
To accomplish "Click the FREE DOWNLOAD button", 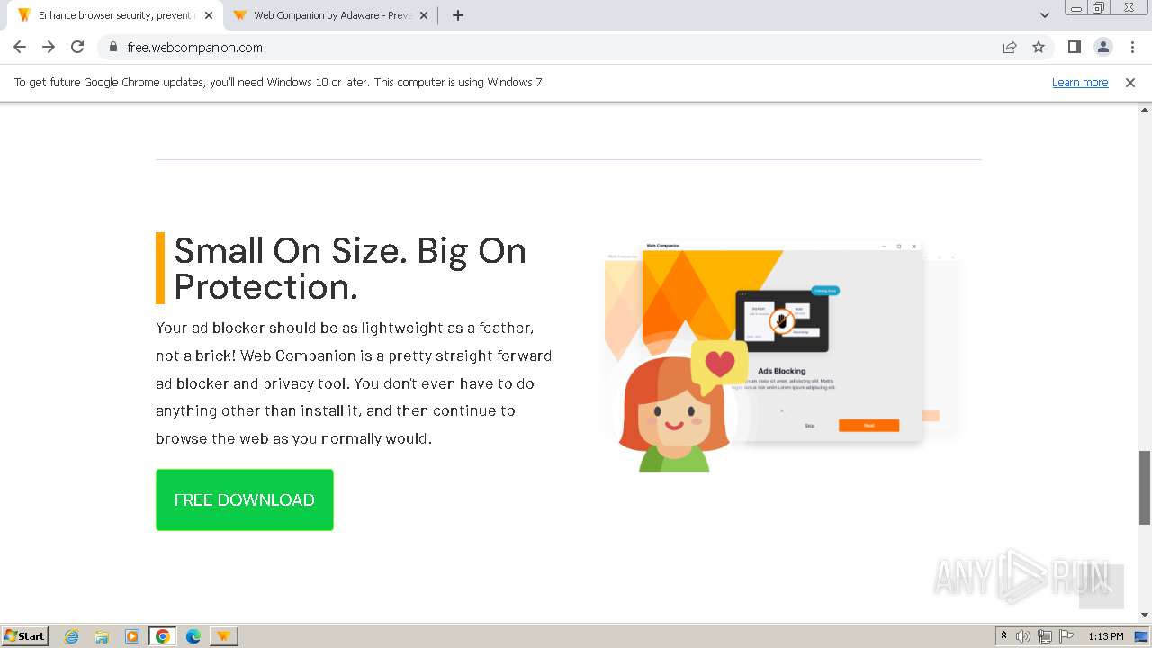I will [x=245, y=499].
